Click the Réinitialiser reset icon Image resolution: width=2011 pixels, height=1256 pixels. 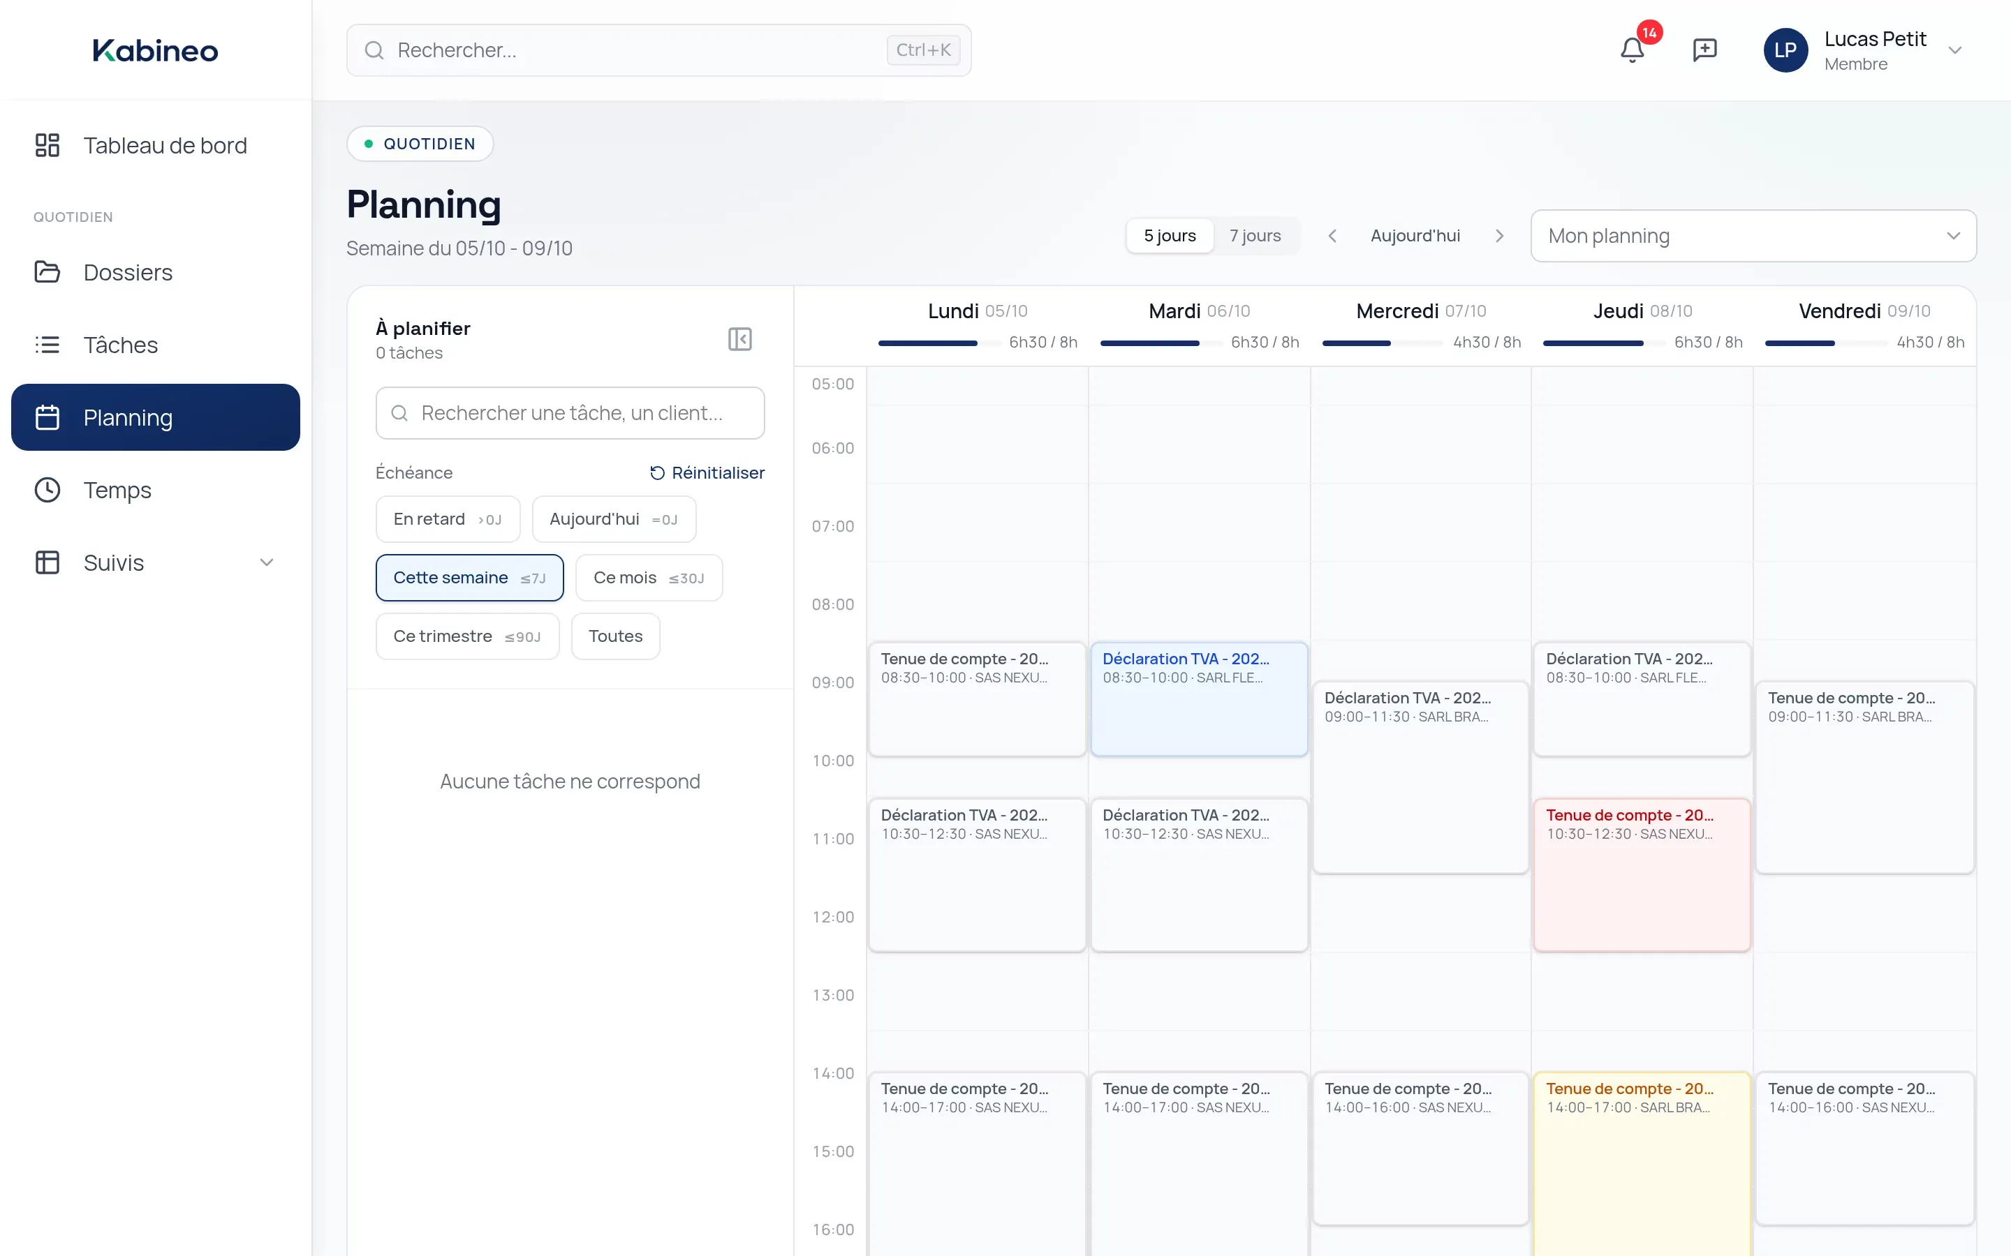coord(657,472)
